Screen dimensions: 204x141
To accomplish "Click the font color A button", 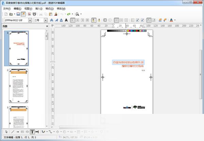I will pyautogui.click(x=171, y=20).
